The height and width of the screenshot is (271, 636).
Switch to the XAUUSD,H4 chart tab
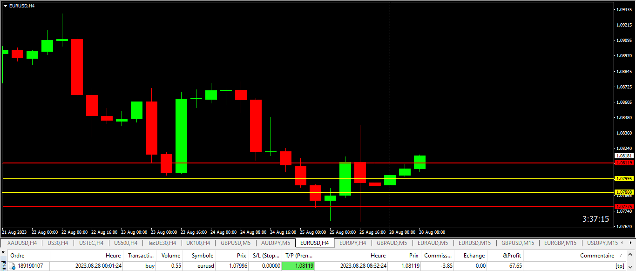[x=22, y=243]
